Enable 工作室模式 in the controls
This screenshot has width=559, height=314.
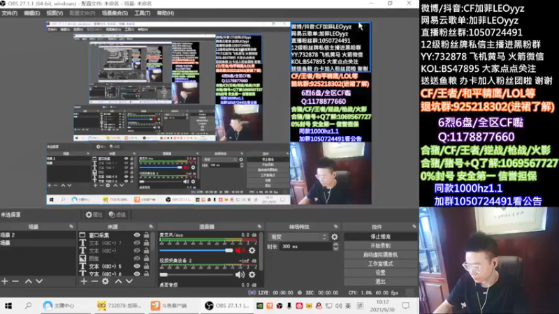point(380,264)
